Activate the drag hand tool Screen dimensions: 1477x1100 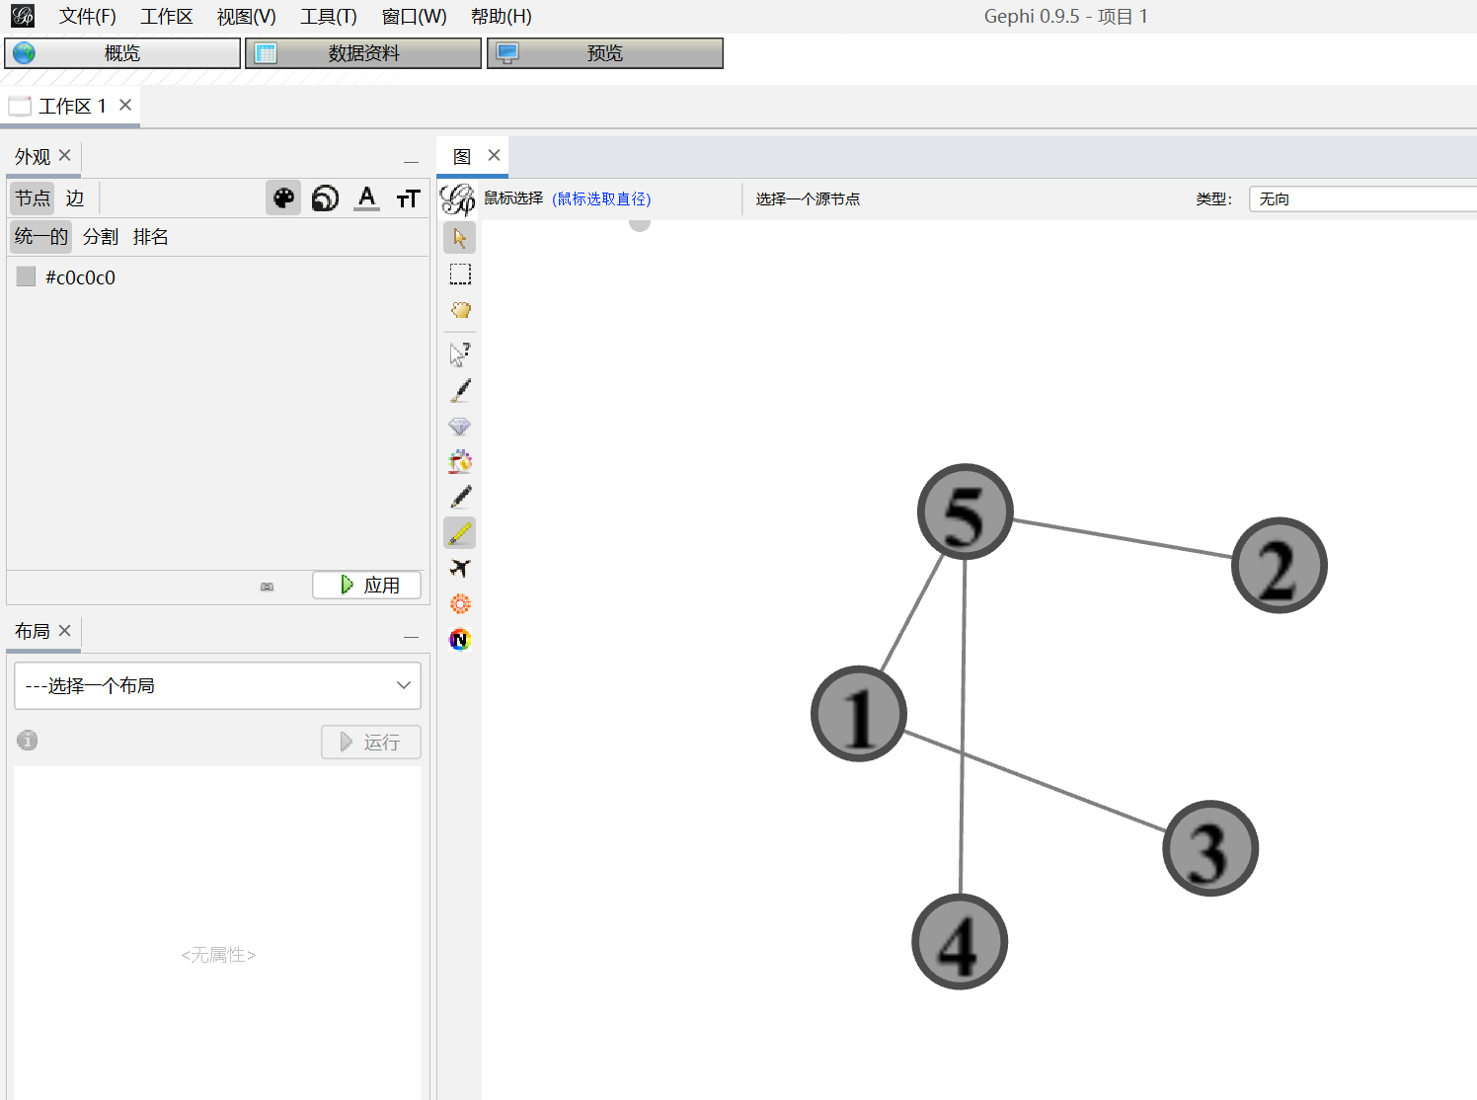click(x=460, y=310)
